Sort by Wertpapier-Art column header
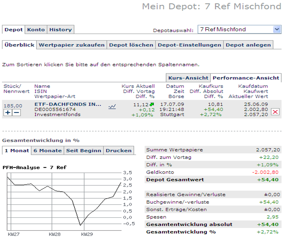Screen dimensions: 289x237 [55, 96]
